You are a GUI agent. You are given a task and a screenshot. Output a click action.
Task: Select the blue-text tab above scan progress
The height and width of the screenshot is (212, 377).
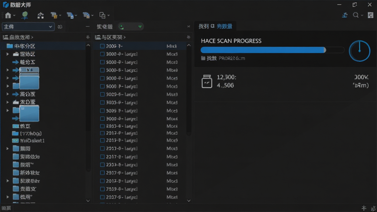[x=225, y=26]
